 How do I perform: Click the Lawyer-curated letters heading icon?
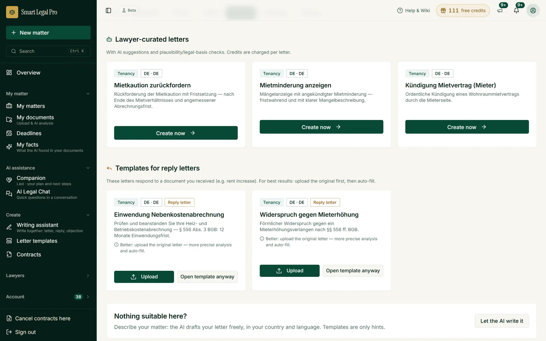(109, 40)
